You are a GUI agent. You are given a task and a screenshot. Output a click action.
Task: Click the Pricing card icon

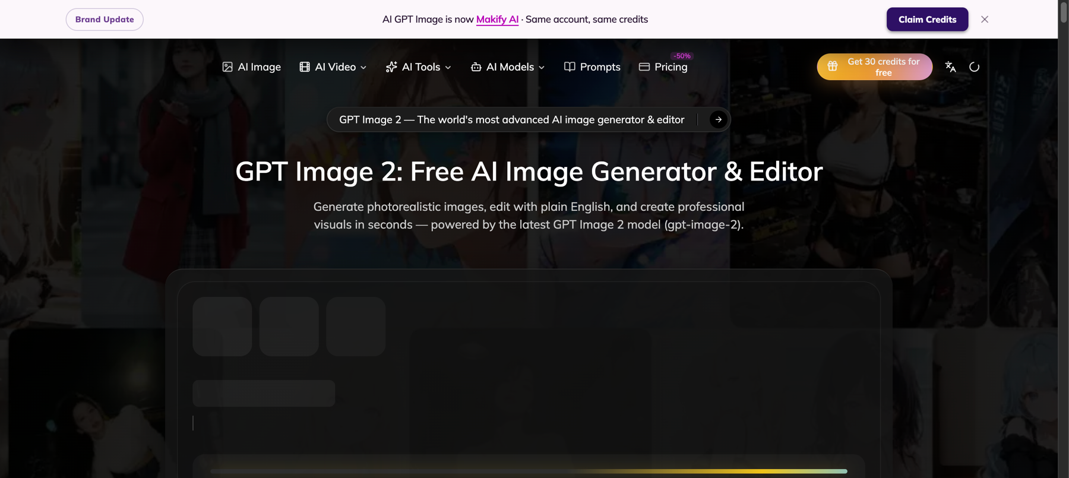pos(644,67)
